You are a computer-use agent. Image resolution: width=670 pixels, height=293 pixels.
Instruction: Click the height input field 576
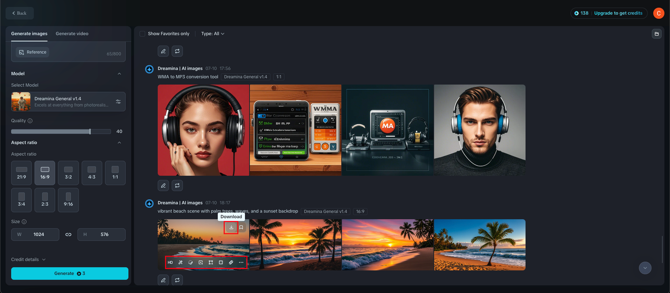[102, 235]
